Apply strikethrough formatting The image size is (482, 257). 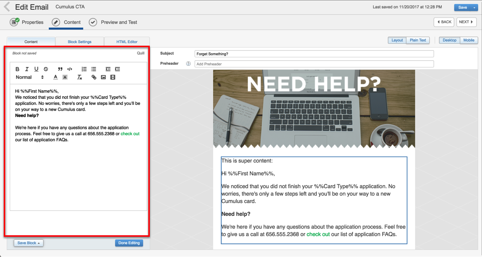click(x=46, y=69)
